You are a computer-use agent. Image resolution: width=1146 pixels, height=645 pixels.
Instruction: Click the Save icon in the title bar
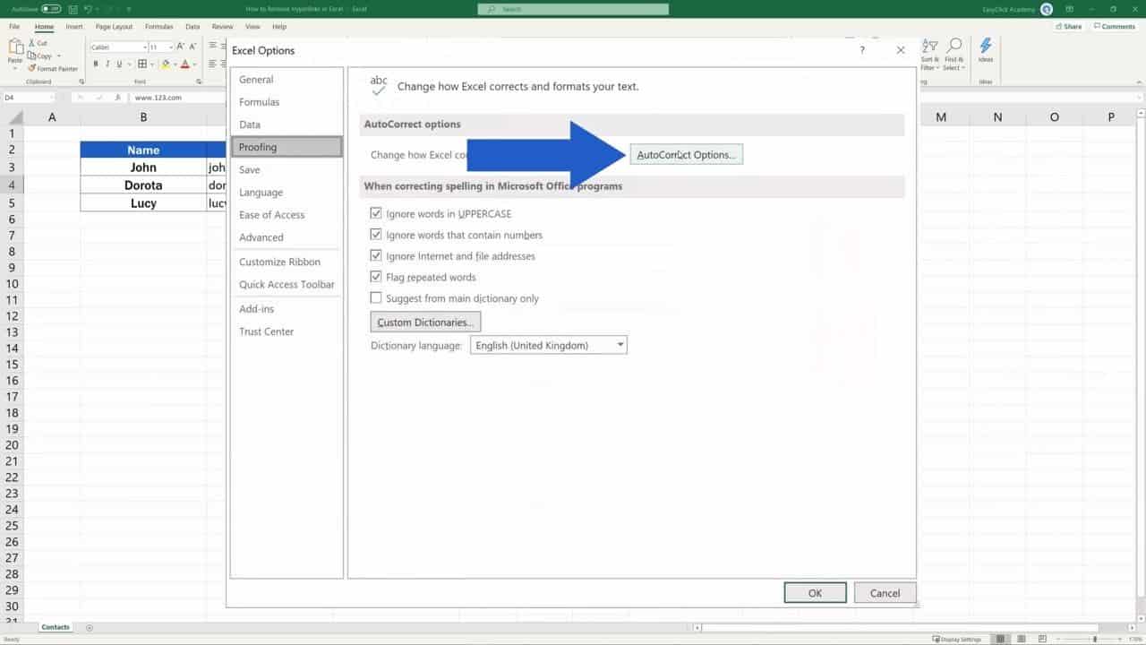[x=73, y=9]
